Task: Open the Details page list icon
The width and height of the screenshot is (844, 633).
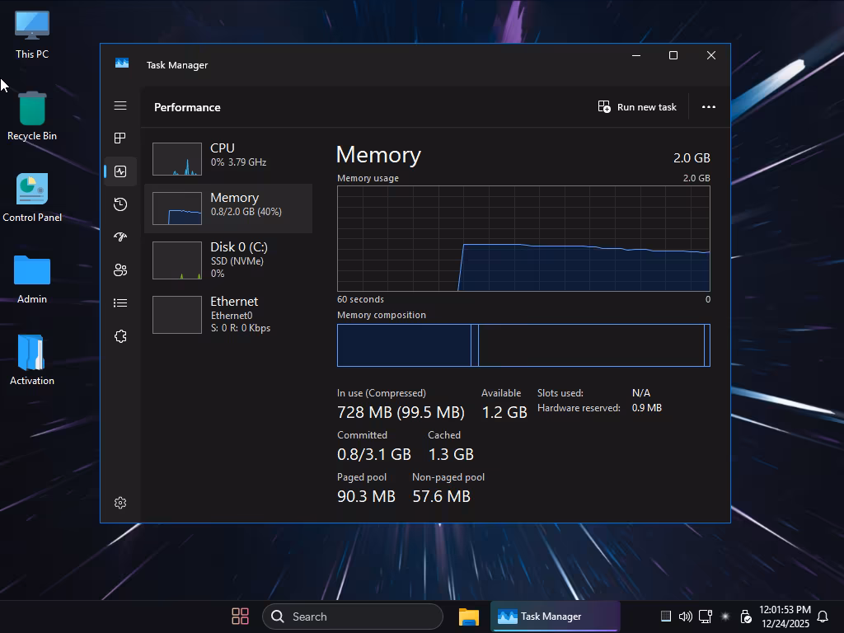Action: pyautogui.click(x=120, y=303)
